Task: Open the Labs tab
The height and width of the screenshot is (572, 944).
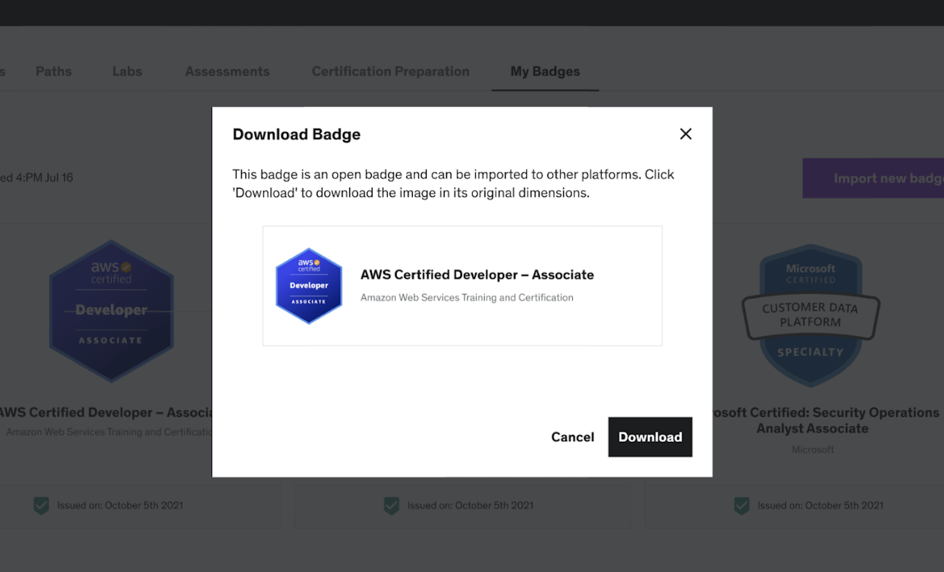Action: (x=127, y=72)
